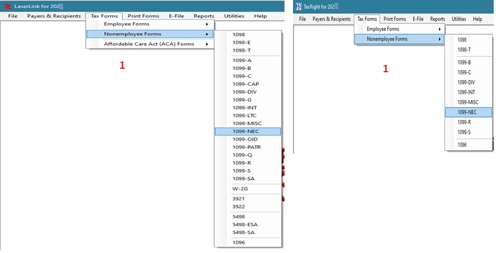Open Print Forms menu in TaxRight
Screen dimensions: 496x253
tap(395, 19)
